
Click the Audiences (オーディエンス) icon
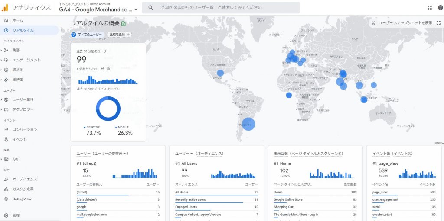pos(6,179)
